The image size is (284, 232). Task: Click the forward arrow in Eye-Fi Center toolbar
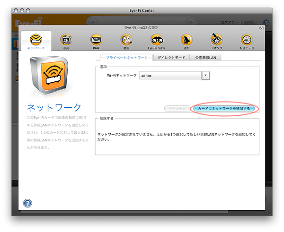[190, 22]
